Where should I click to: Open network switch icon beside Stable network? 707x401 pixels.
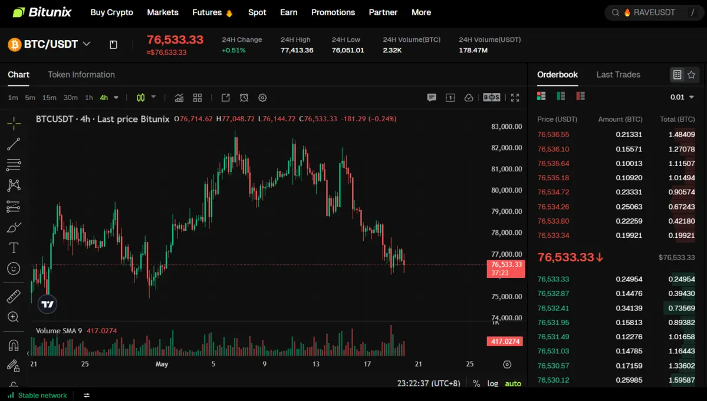point(87,396)
